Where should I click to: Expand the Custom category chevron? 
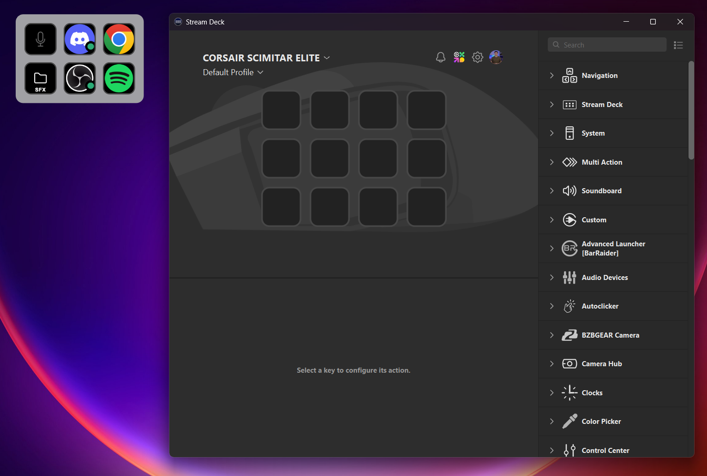pyautogui.click(x=551, y=220)
